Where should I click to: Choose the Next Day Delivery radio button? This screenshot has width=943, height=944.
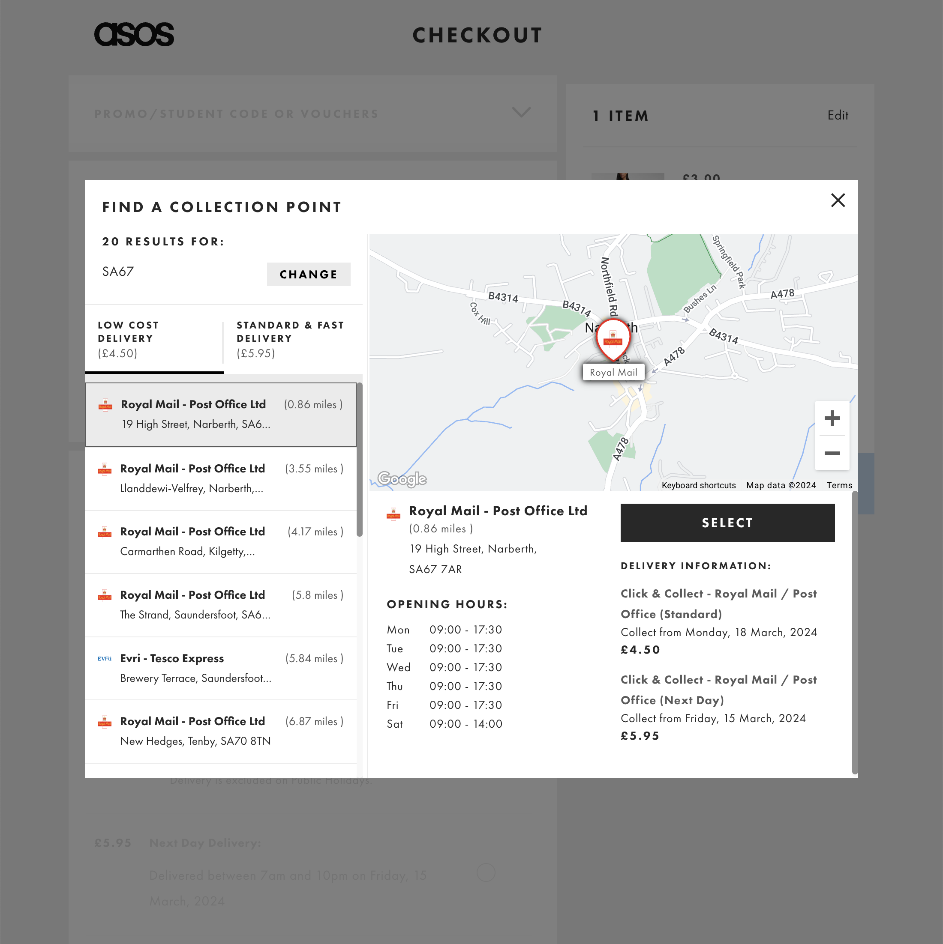click(486, 872)
